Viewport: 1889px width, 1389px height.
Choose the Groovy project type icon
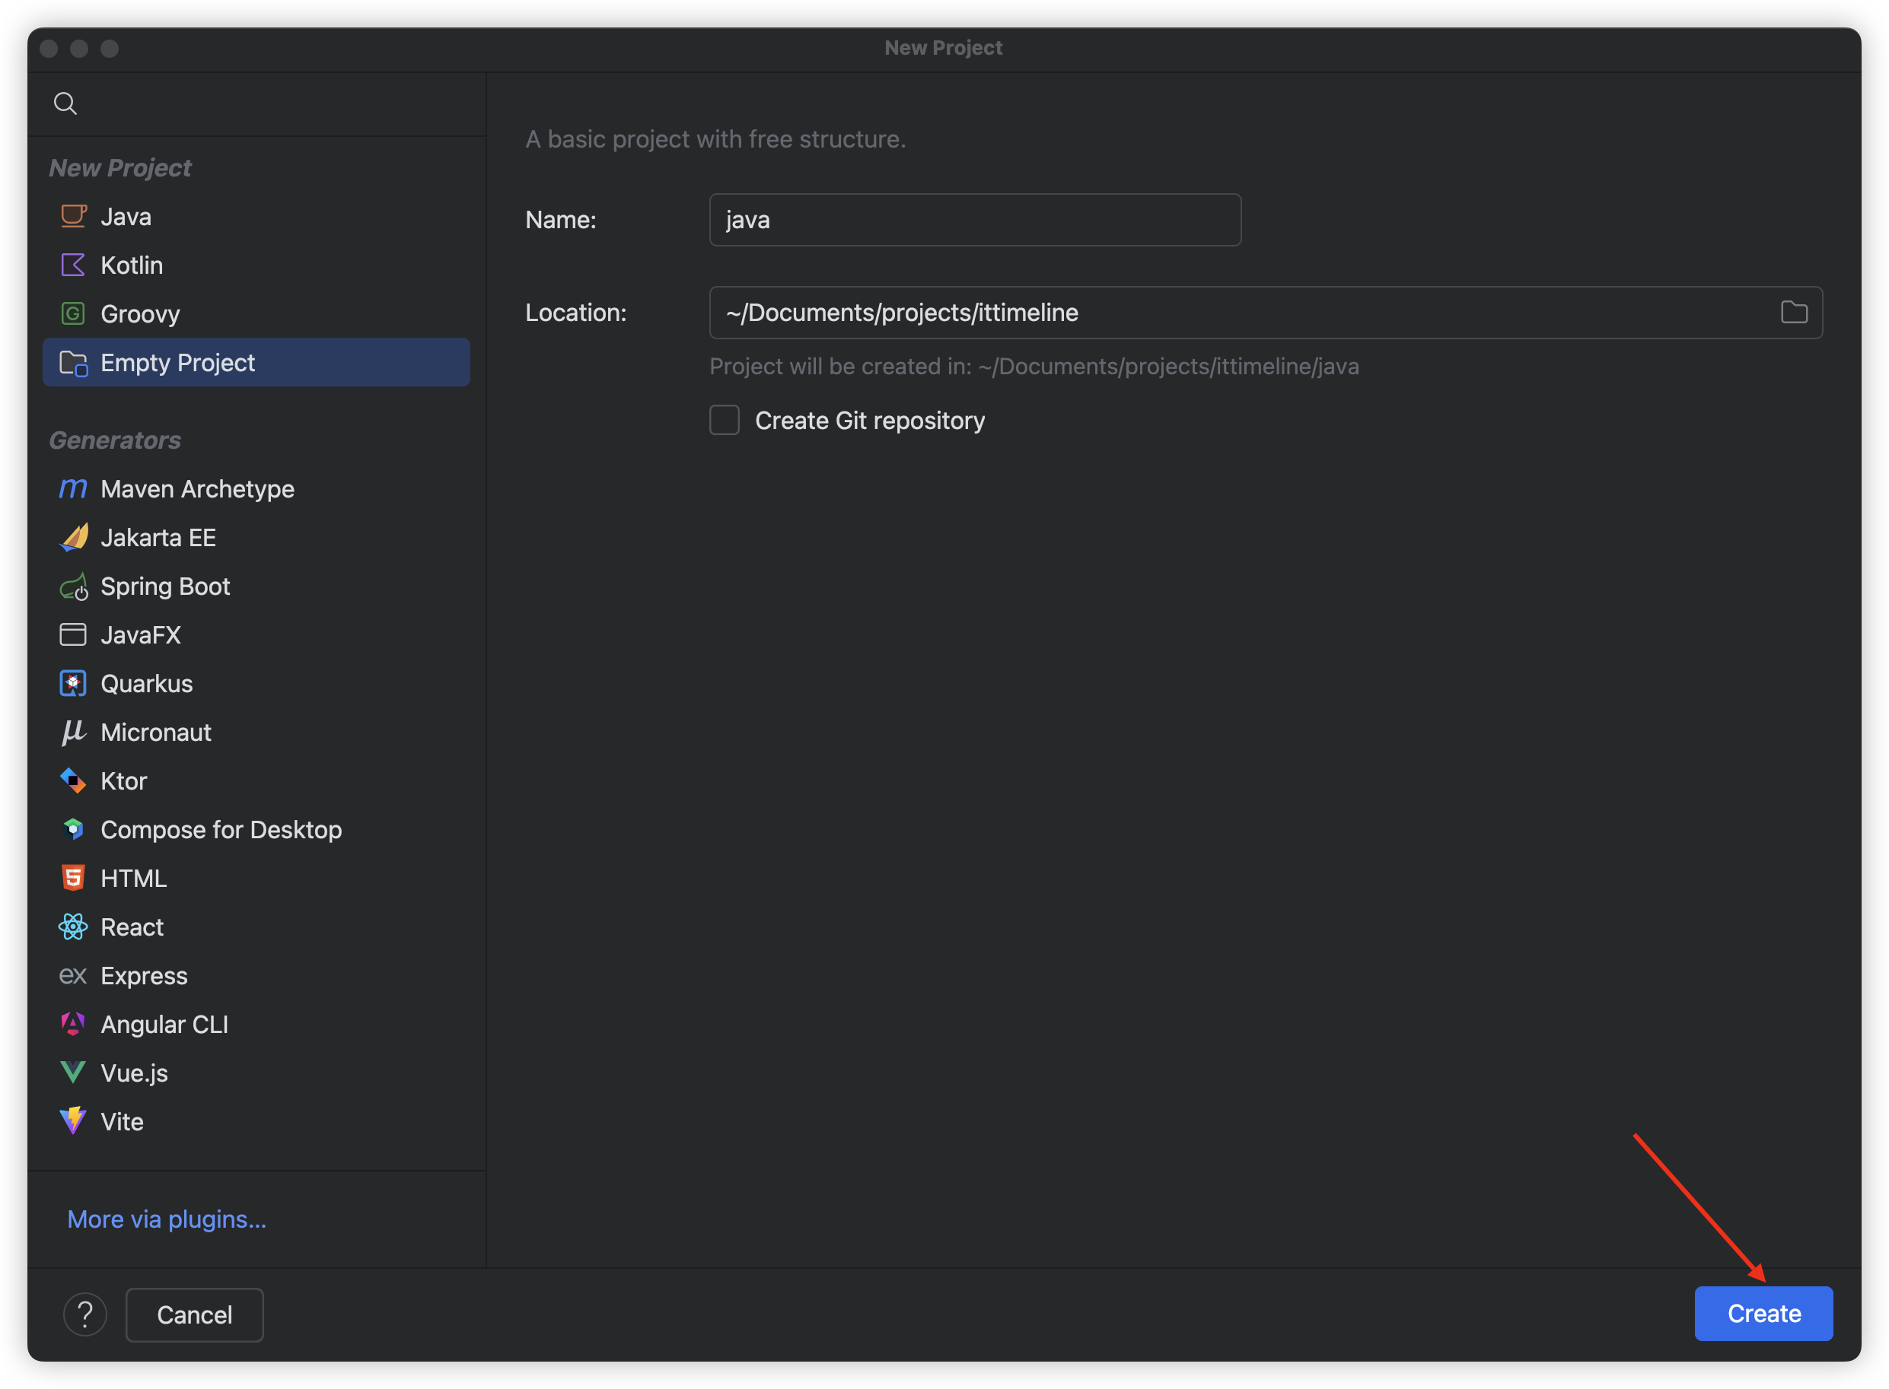(x=73, y=313)
